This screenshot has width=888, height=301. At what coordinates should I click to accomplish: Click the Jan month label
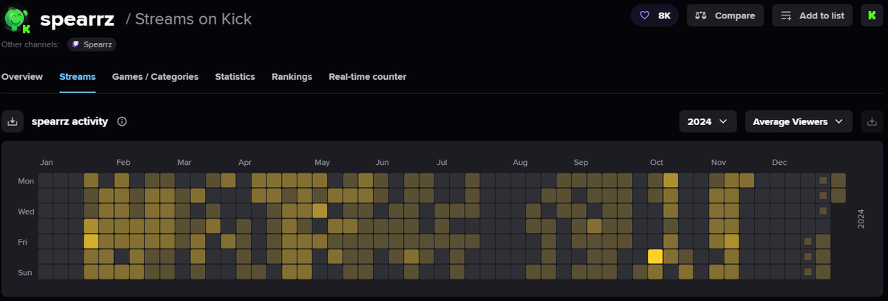coord(46,162)
